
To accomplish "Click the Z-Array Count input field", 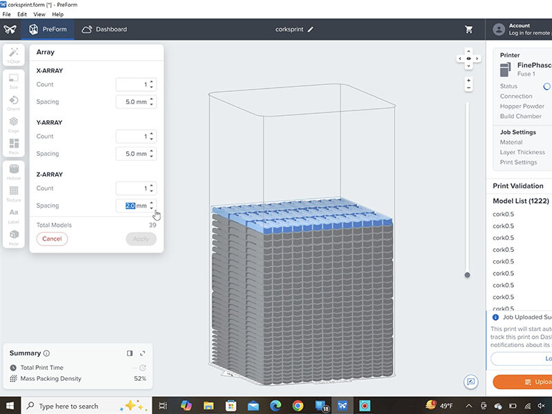I will tap(131, 188).
